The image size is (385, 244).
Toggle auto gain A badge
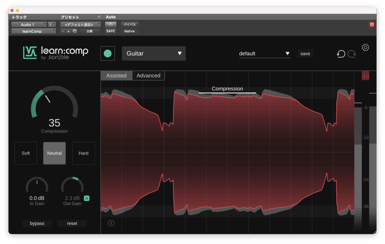(87, 198)
